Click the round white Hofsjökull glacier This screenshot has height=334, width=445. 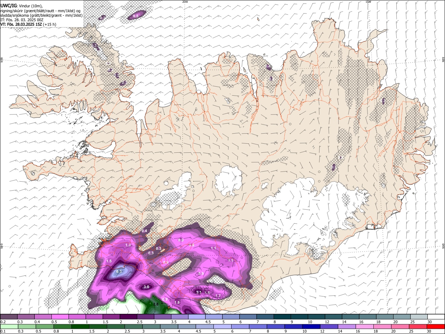pyautogui.click(x=228, y=180)
